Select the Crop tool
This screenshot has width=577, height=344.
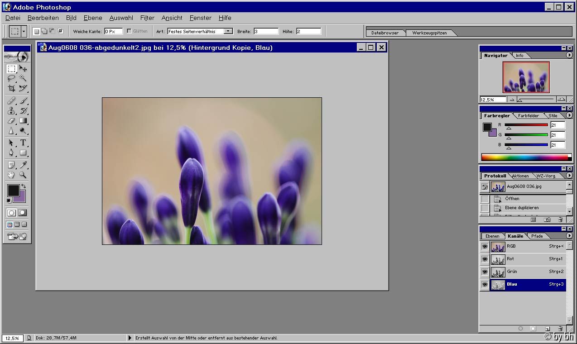tap(12, 88)
